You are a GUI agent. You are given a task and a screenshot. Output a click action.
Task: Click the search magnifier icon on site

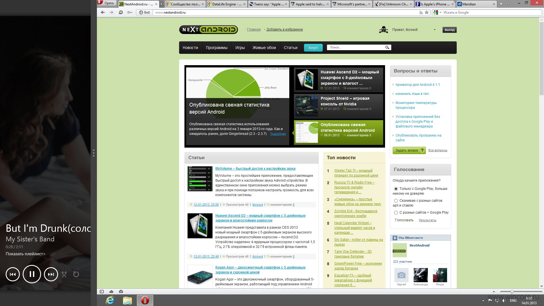tap(387, 48)
